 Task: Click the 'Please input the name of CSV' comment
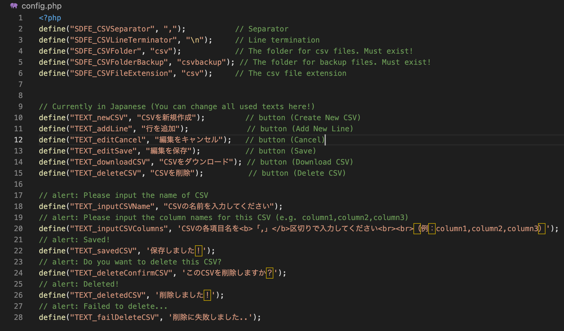click(x=123, y=195)
